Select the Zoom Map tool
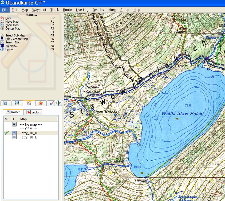This screenshot has width=225, height=201. pyautogui.click(x=2, y=25)
